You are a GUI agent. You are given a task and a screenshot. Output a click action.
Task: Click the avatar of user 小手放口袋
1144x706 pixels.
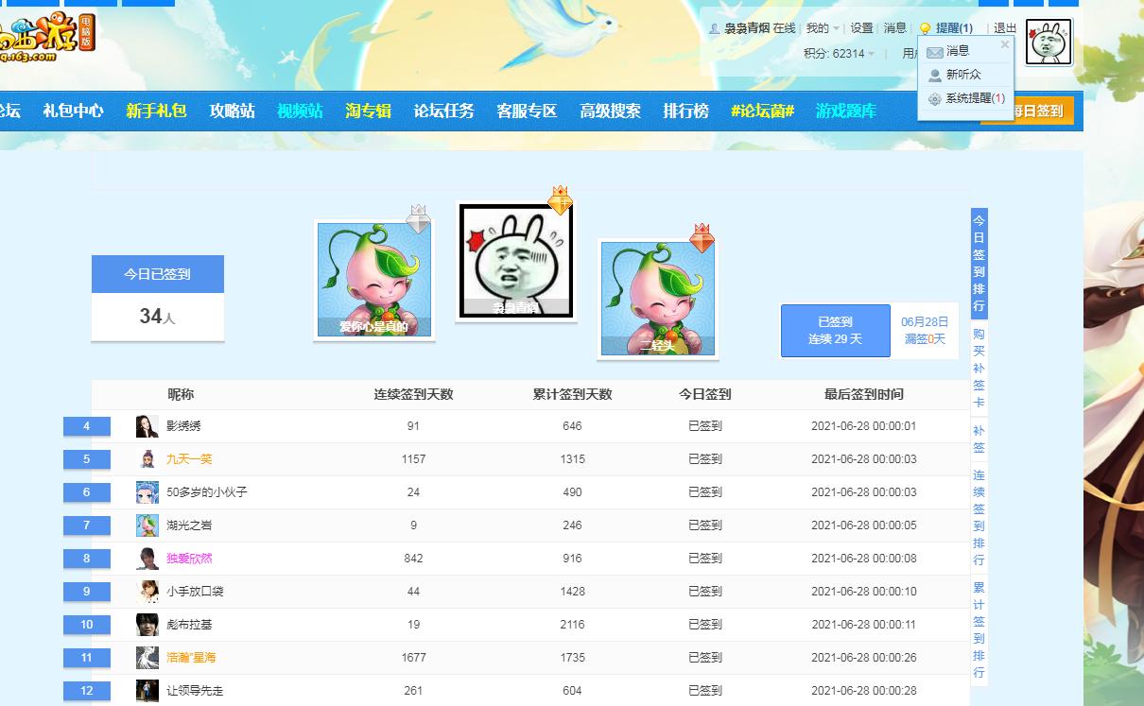[x=147, y=592]
